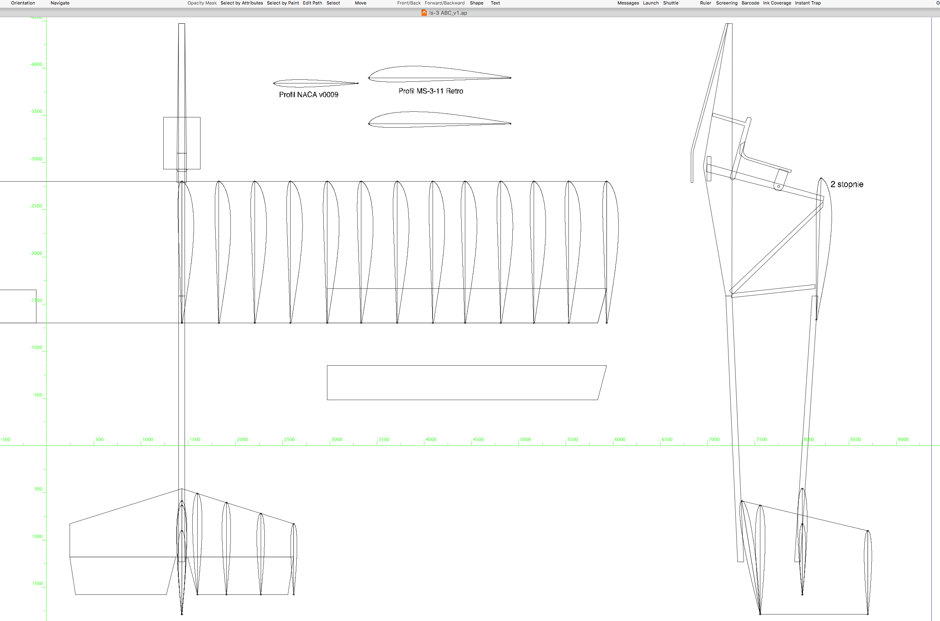This screenshot has height=621, width=940.
Task: Click the ls-3 ABC_v1.ap document icon
Action: pos(424,13)
